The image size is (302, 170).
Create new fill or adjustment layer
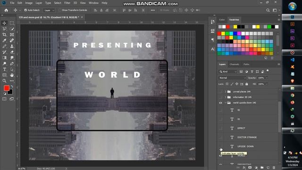[x=256, y=168]
